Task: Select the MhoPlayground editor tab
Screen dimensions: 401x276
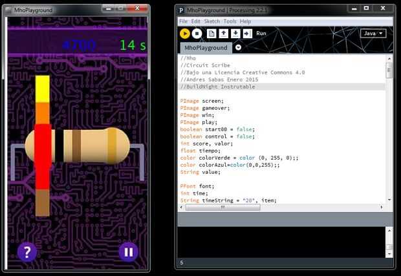Action: (x=206, y=48)
